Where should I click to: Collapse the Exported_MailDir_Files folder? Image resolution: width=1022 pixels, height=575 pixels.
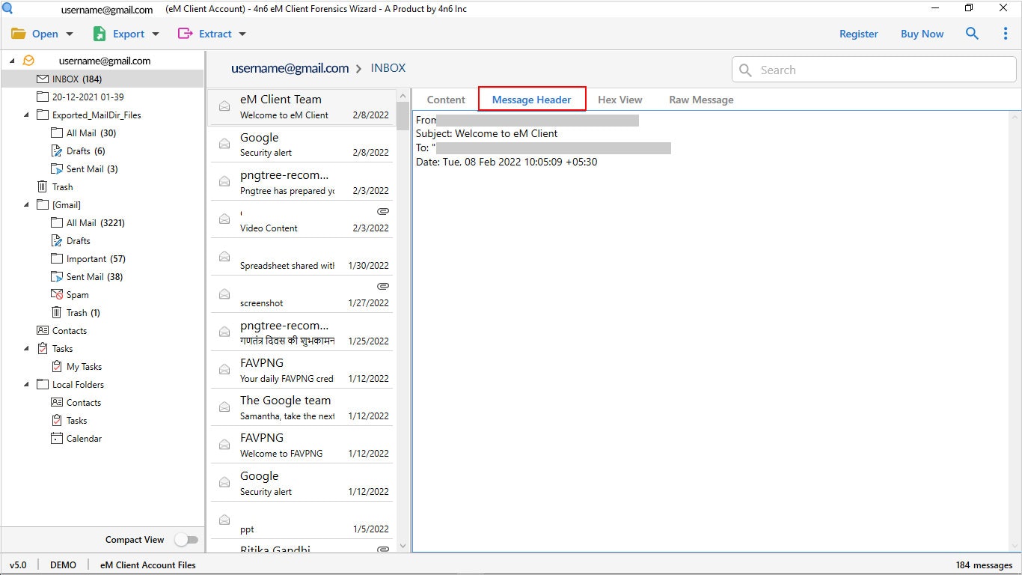click(x=26, y=115)
